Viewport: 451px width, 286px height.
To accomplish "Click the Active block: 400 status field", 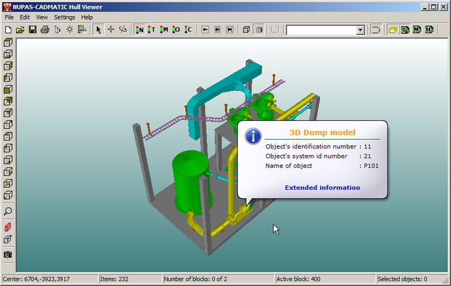I will pos(325,279).
